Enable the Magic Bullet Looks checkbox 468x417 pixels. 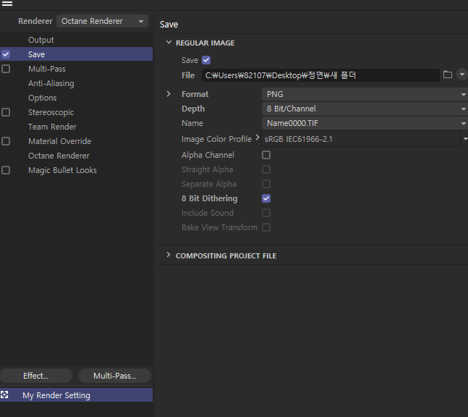6,170
